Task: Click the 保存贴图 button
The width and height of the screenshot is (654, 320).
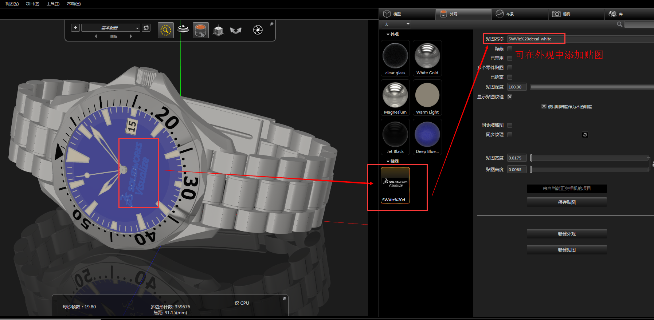Action: 567,202
